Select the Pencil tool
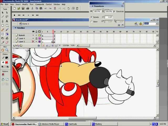This screenshot has height=126, width=168. 3,30
